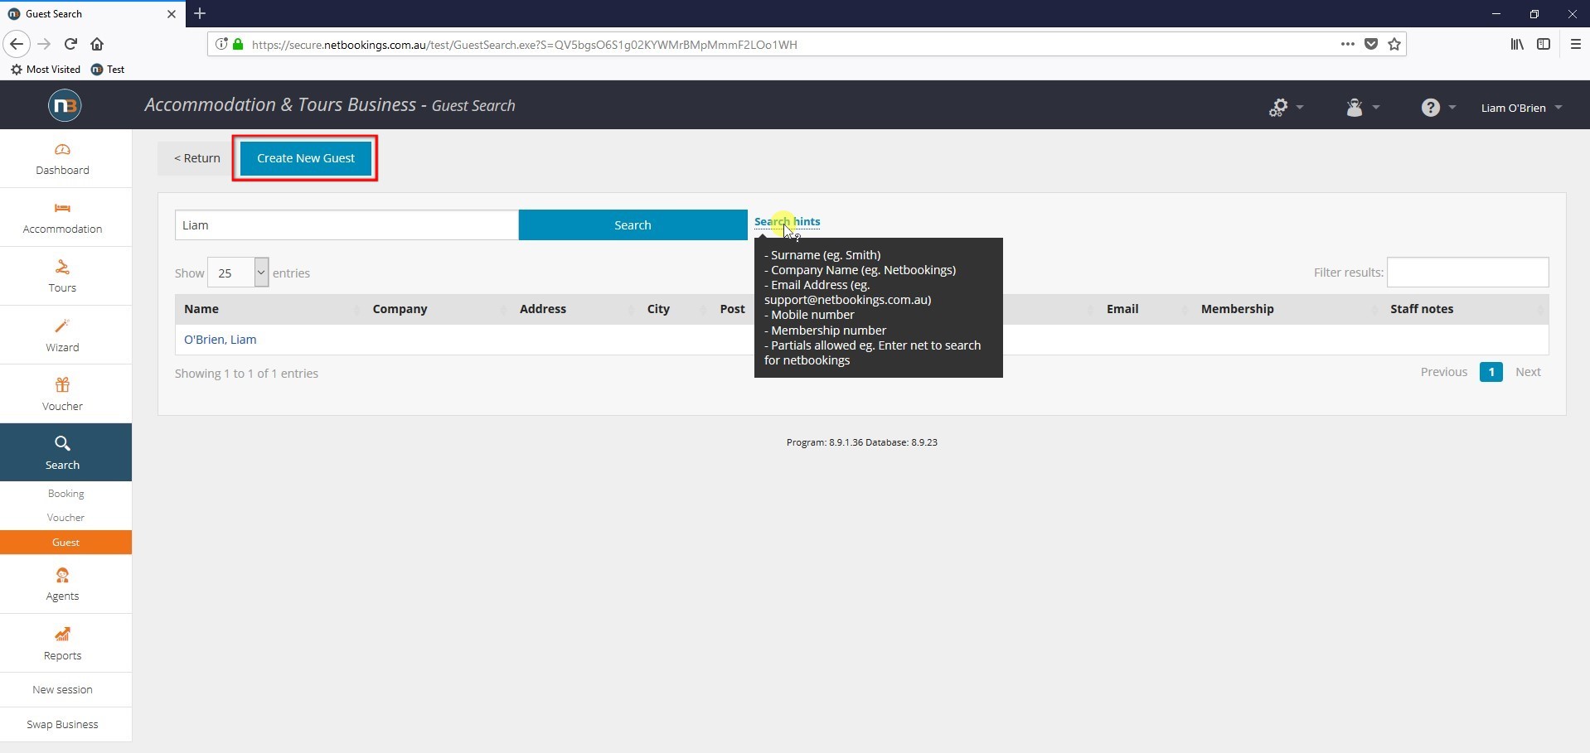The image size is (1590, 753).
Task: Click Swap Business in sidebar
Action: (x=62, y=724)
